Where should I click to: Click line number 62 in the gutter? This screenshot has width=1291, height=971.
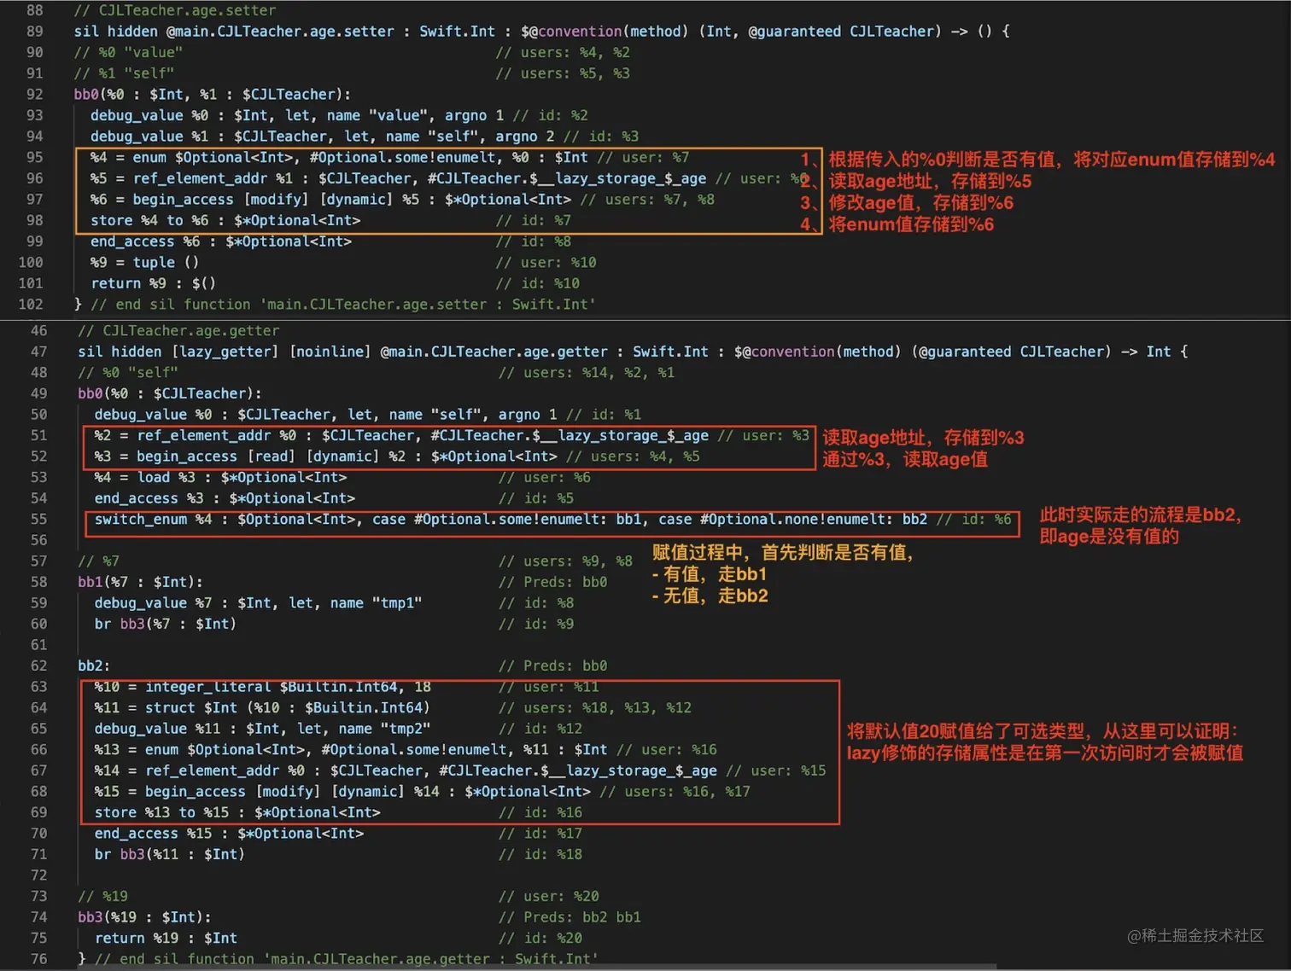(38, 666)
